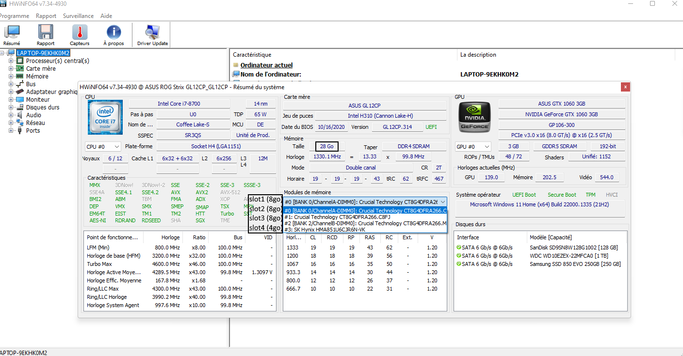Expand the Moniteur tree node

[x=11, y=100]
